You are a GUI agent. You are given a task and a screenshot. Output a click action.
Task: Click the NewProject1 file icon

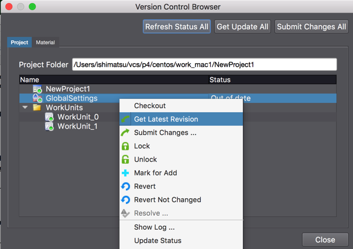(37, 89)
